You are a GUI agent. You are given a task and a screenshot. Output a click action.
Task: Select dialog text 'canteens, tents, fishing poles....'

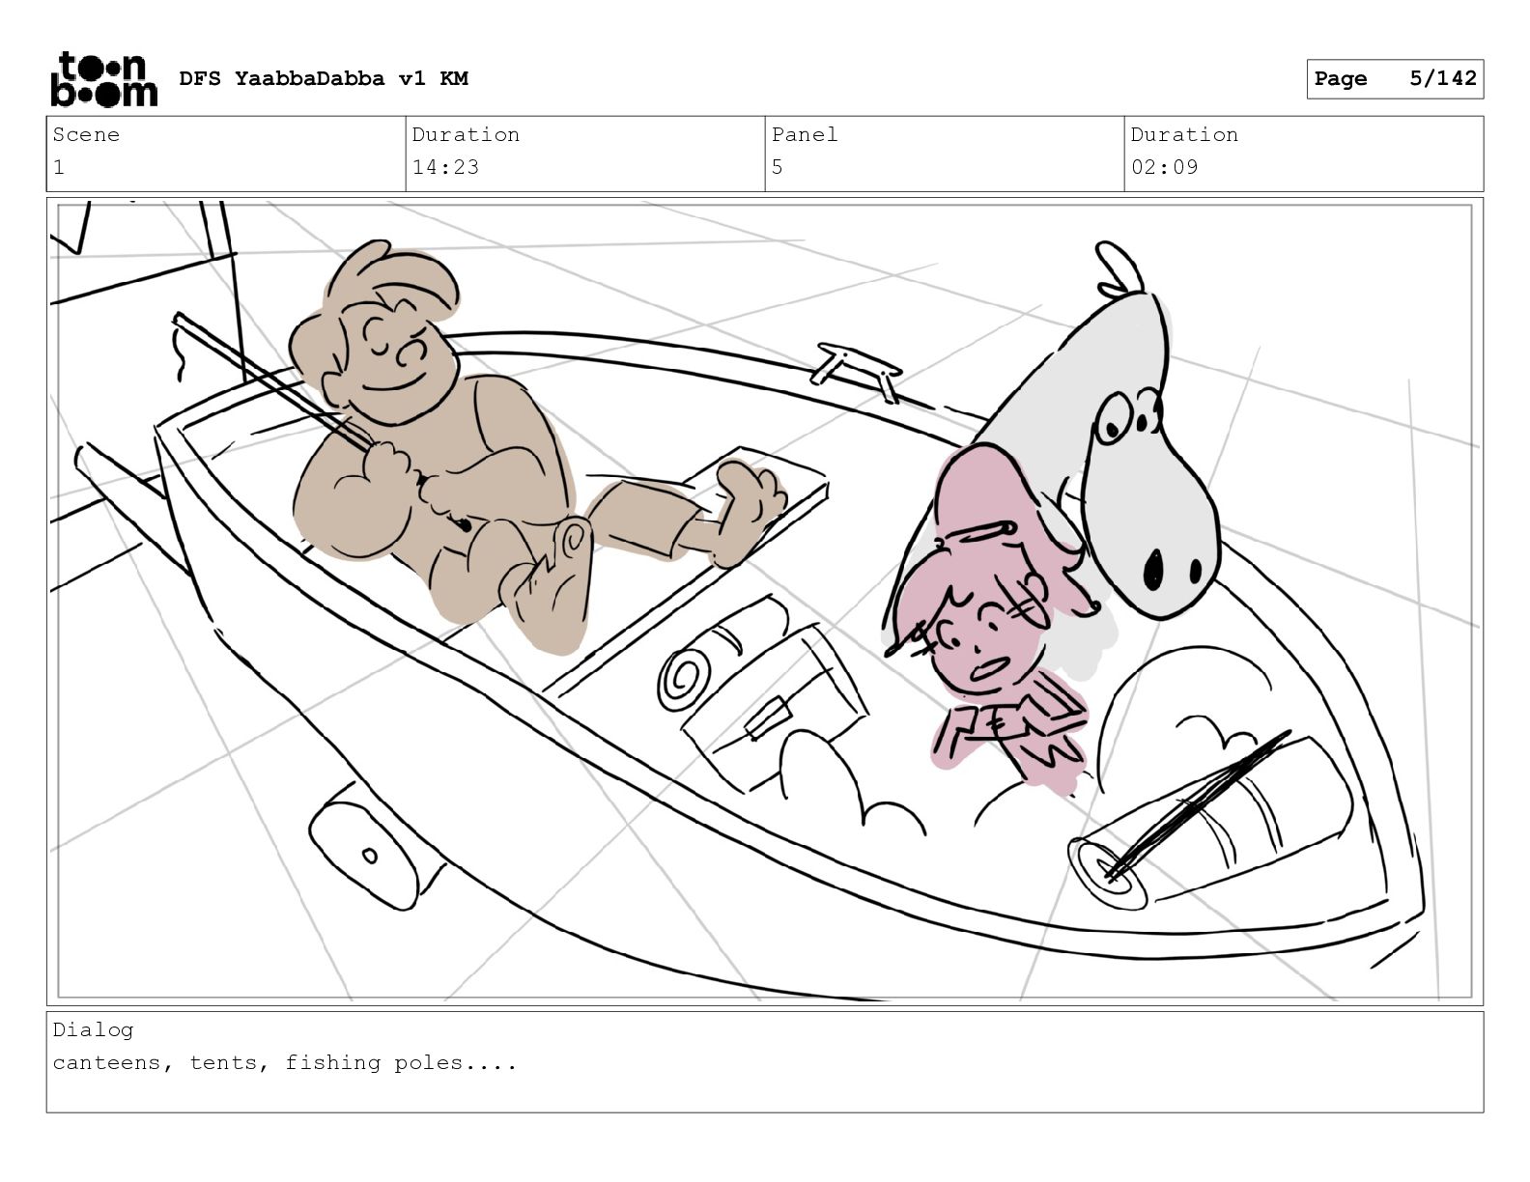pyautogui.click(x=285, y=1063)
